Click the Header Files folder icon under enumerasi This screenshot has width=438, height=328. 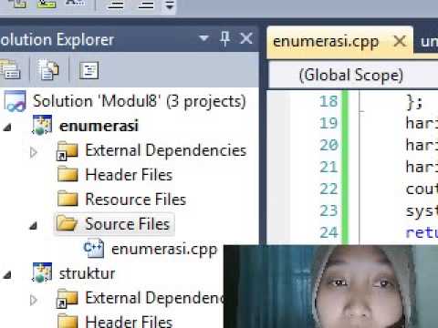coord(68,174)
